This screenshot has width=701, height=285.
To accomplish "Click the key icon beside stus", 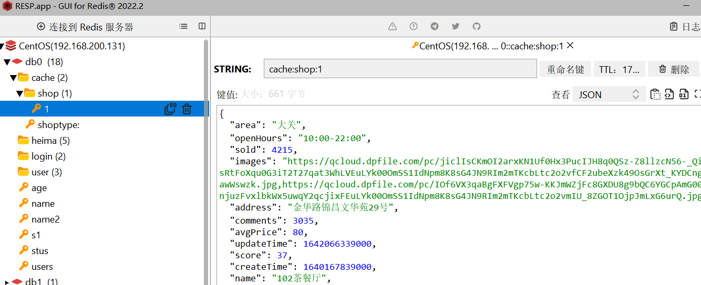I will coord(24,250).
